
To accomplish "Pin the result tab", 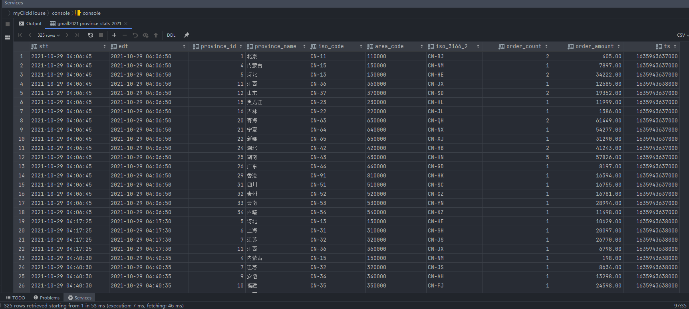I will [187, 35].
